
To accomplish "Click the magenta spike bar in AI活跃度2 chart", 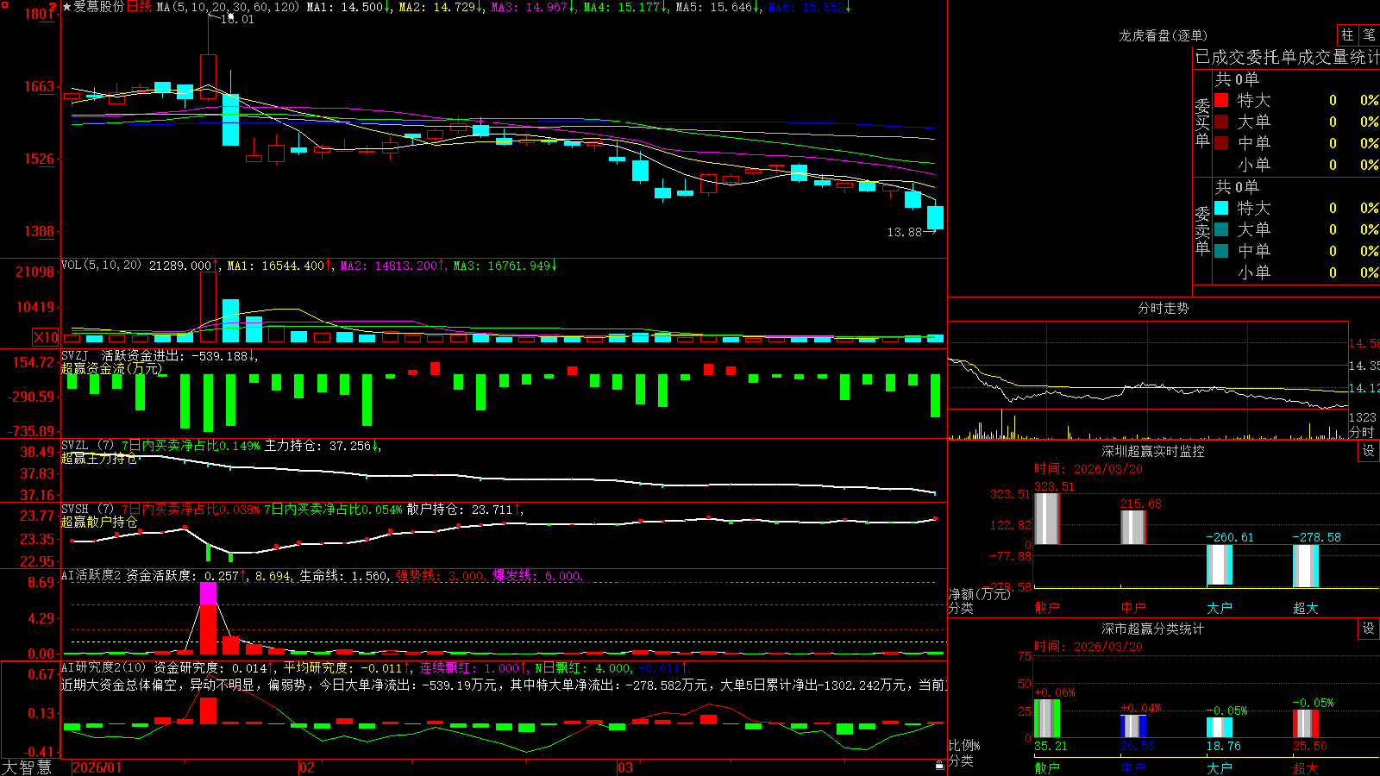I will pos(208,593).
